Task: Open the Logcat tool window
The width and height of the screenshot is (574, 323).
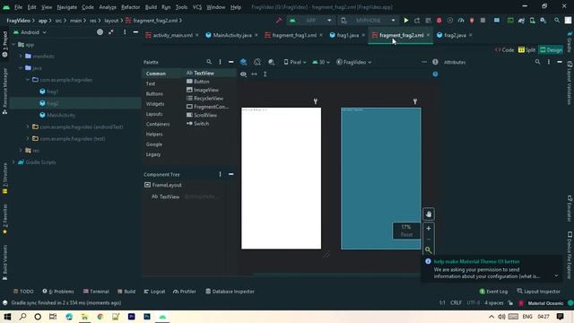Action: (x=154, y=292)
